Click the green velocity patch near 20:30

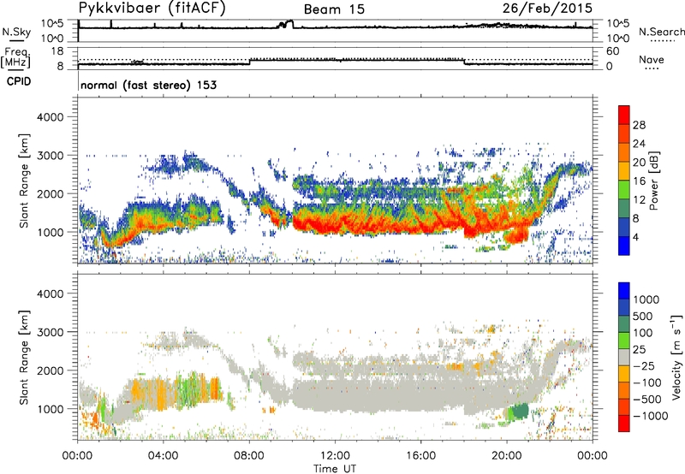[x=518, y=412]
